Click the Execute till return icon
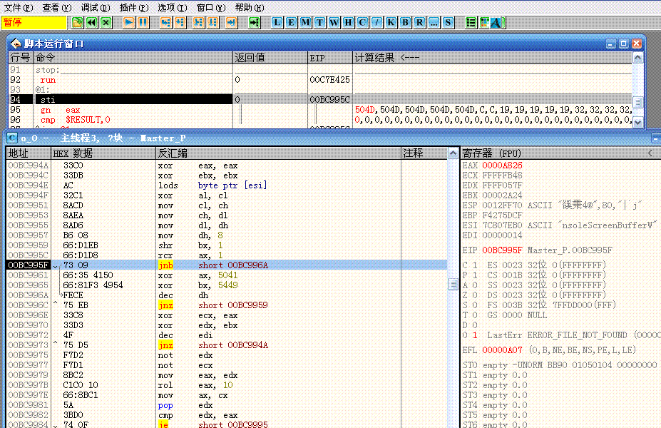 [232, 22]
